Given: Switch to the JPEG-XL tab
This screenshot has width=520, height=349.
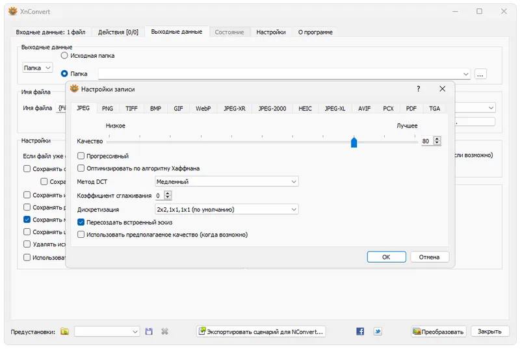Looking at the screenshot, I should pyautogui.click(x=335, y=109).
